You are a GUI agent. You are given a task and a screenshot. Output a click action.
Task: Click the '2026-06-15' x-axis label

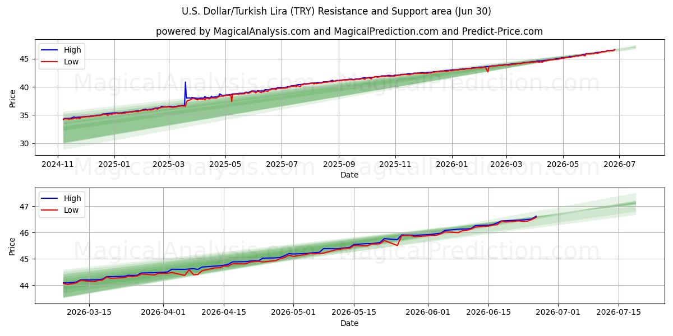488,313
